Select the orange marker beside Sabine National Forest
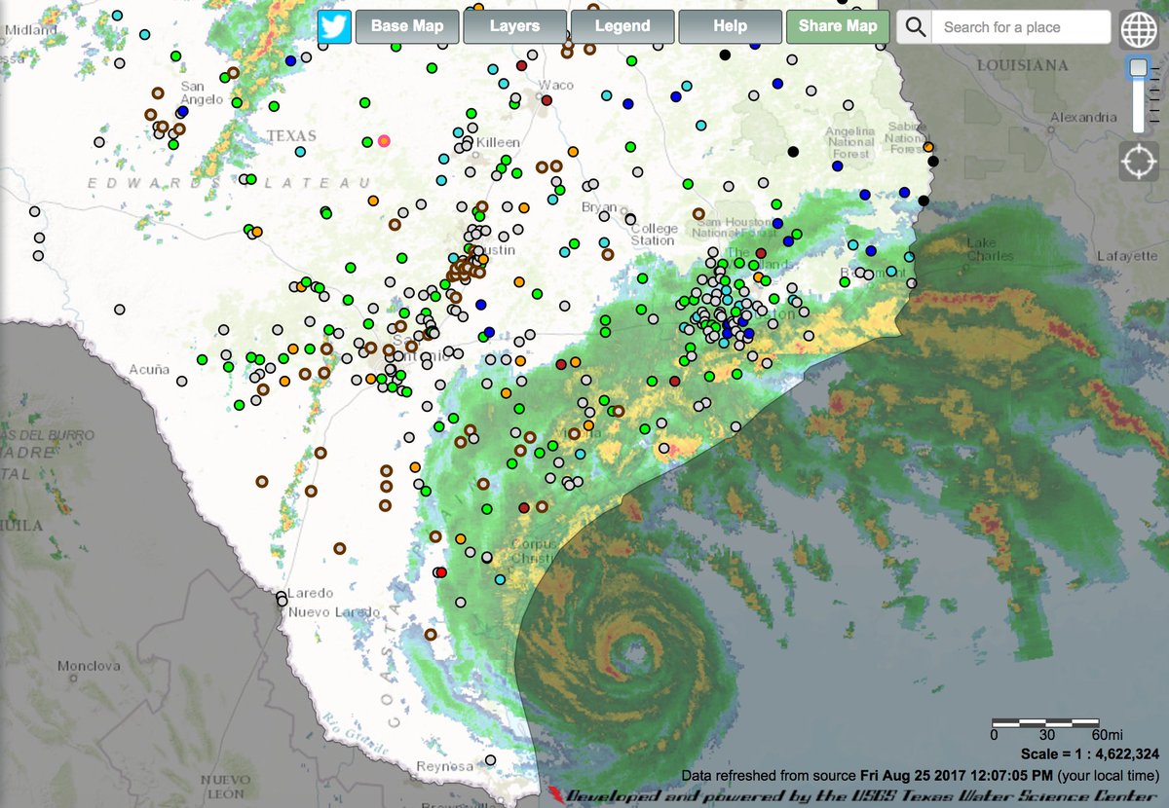The height and width of the screenshot is (808, 1169). (928, 146)
